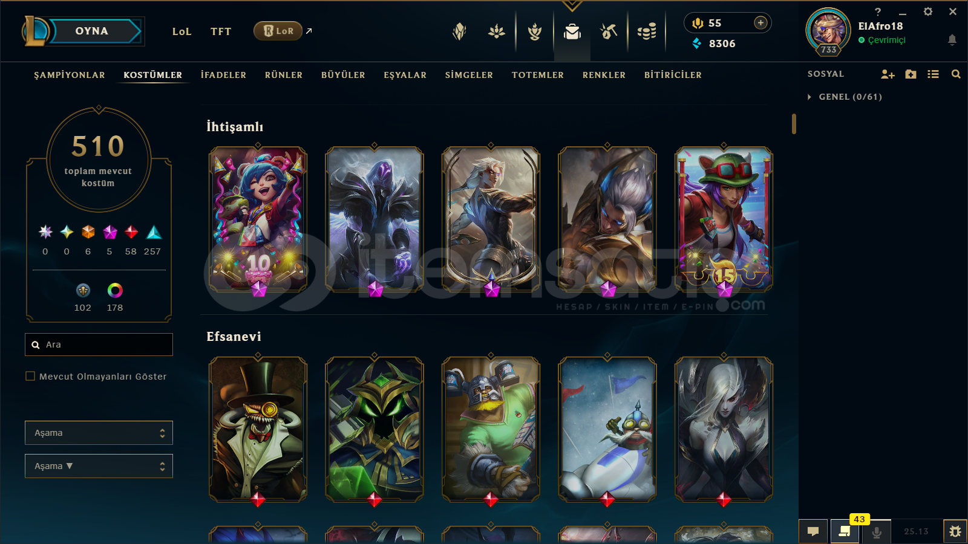Click the bug report icon in the bottom-right corner
Screen dimensions: 968x544
(x=955, y=531)
